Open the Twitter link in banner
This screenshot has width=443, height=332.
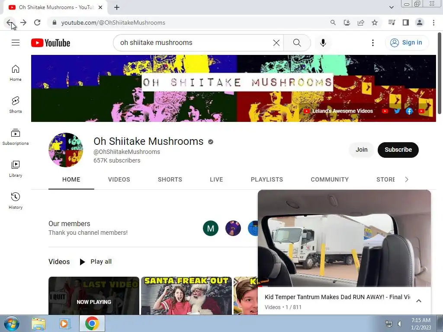[397, 111]
